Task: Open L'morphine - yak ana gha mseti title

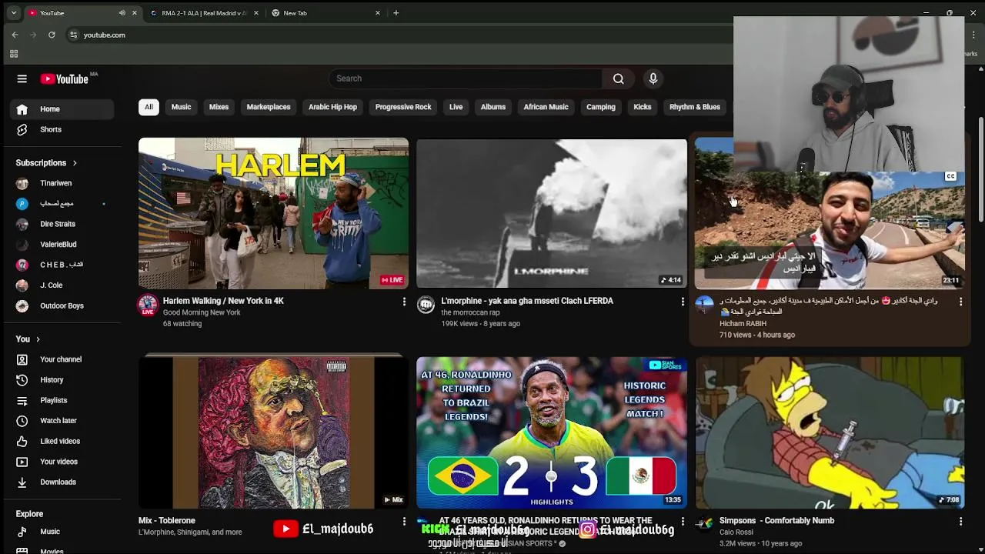Action: [x=527, y=301]
